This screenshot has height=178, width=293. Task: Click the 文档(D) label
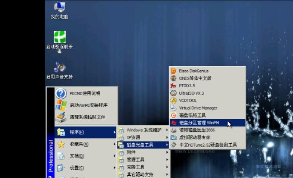[x=77, y=156]
